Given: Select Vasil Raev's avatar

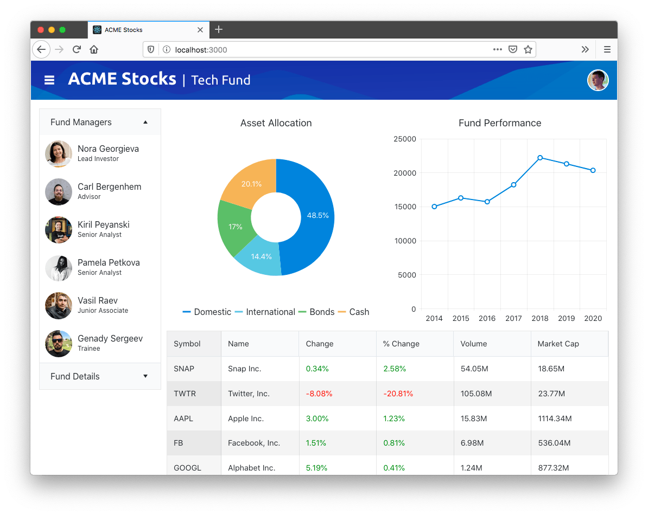Looking at the screenshot, I should pos(58,305).
